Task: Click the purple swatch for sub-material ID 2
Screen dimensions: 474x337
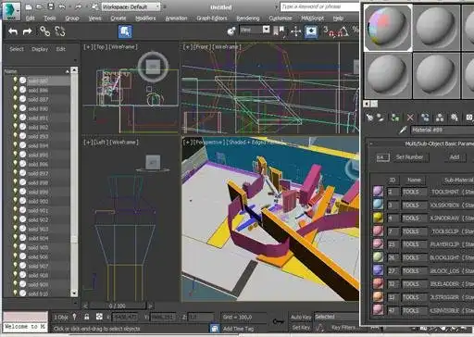Action: [x=378, y=192]
